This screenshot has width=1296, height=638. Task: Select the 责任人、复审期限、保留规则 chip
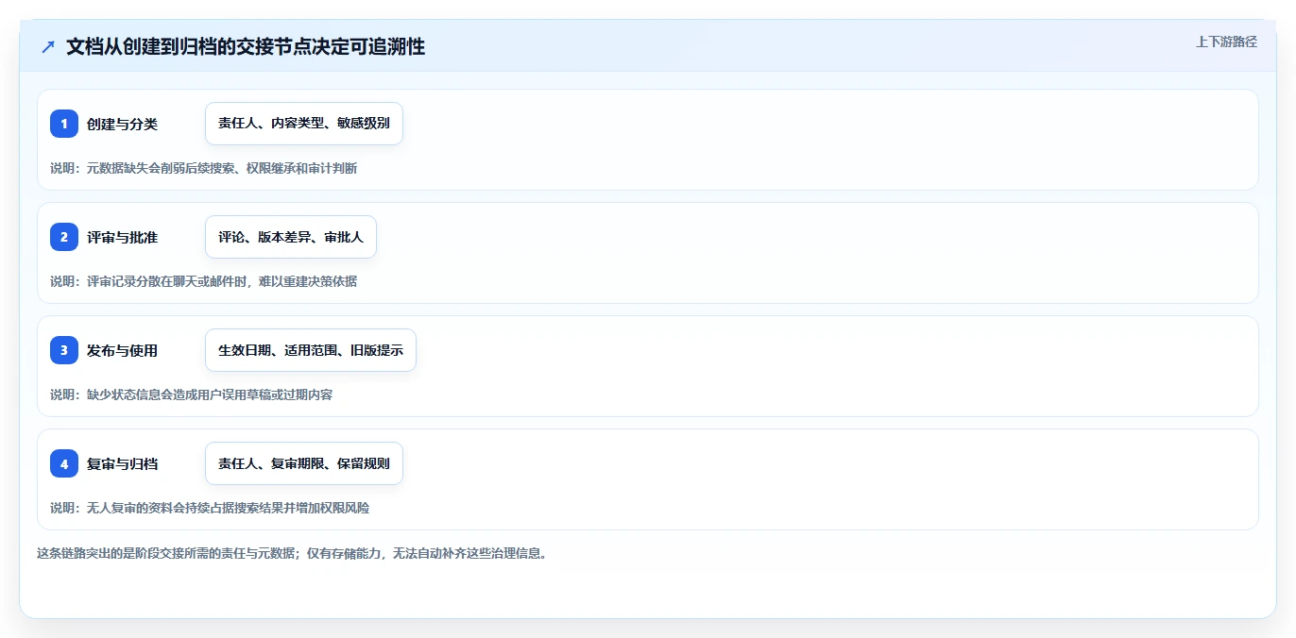[304, 463]
